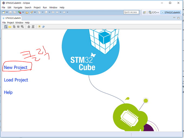
Task: Minimize the STM32CubeMX view panel
Action: click(x=174, y=18)
